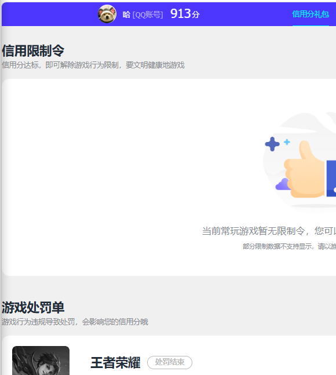336x375 pixels.
Task: Click the thumbs-up illustration
Action: coord(301,163)
